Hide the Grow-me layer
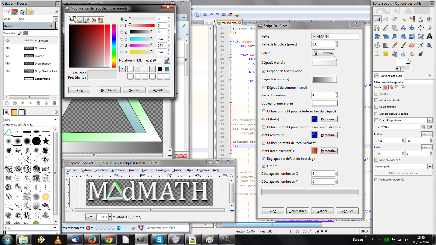 8,48
